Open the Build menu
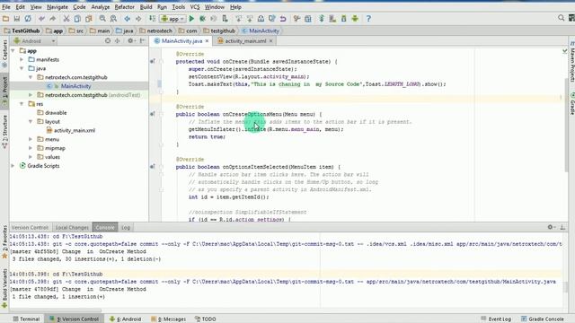This screenshot has width=575, height=323. click(x=146, y=7)
